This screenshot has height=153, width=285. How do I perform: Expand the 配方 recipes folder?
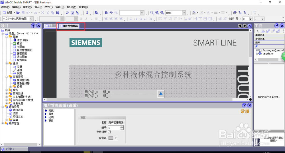7,90
